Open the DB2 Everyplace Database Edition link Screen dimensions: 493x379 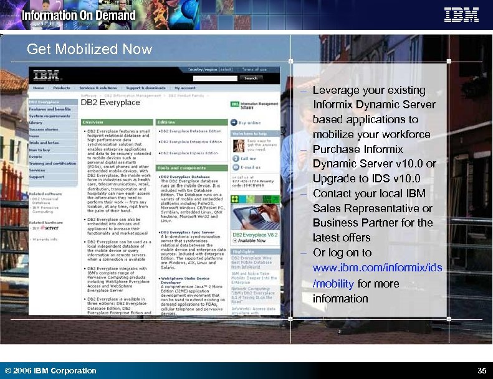click(x=191, y=131)
